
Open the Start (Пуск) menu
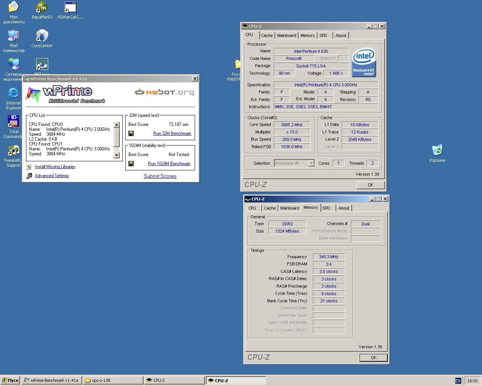click(10, 380)
